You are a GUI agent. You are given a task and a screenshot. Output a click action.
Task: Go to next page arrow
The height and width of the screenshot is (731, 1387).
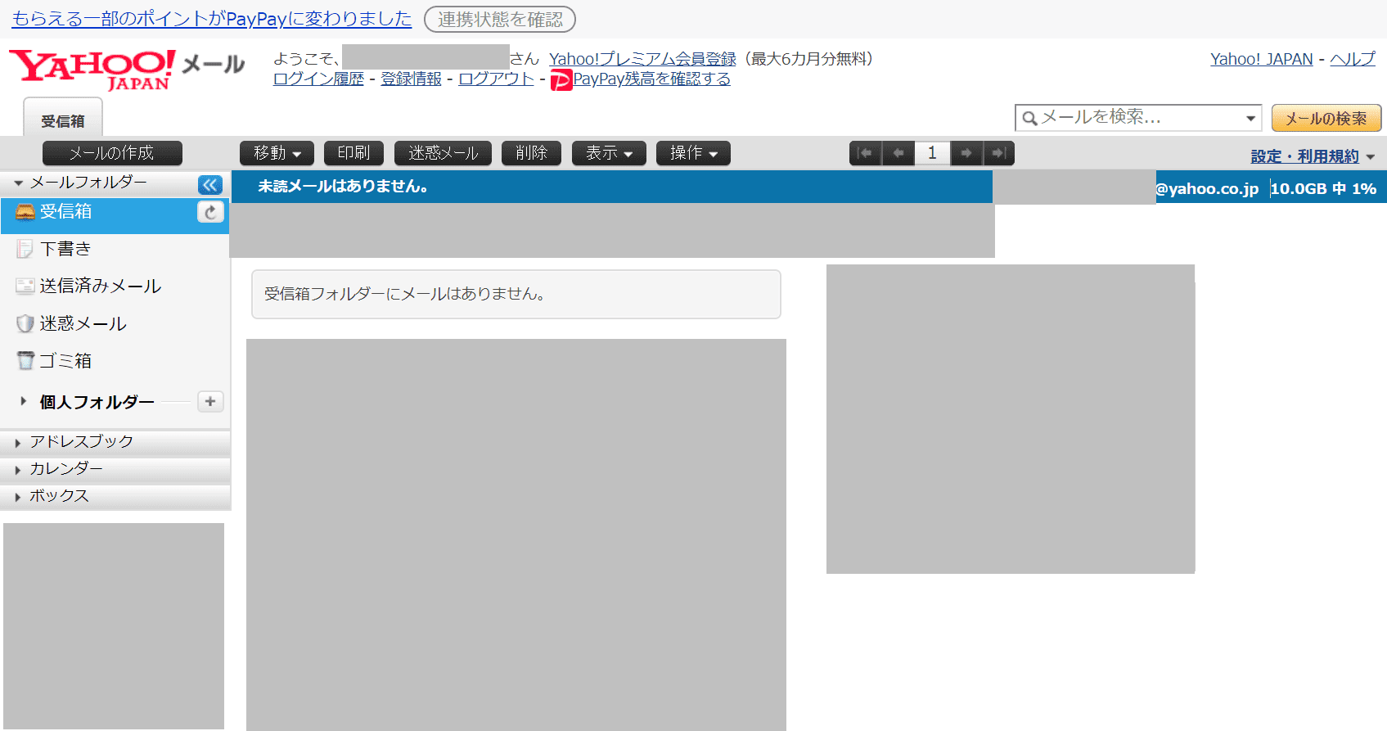[966, 153]
